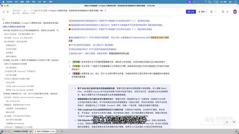
Task: Open the 工具 menu in menu bar
Action: (x=39, y=2)
